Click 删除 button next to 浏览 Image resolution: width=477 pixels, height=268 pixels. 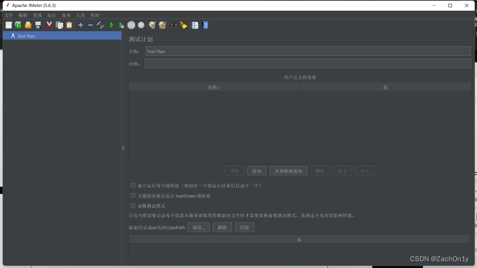(222, 228)
